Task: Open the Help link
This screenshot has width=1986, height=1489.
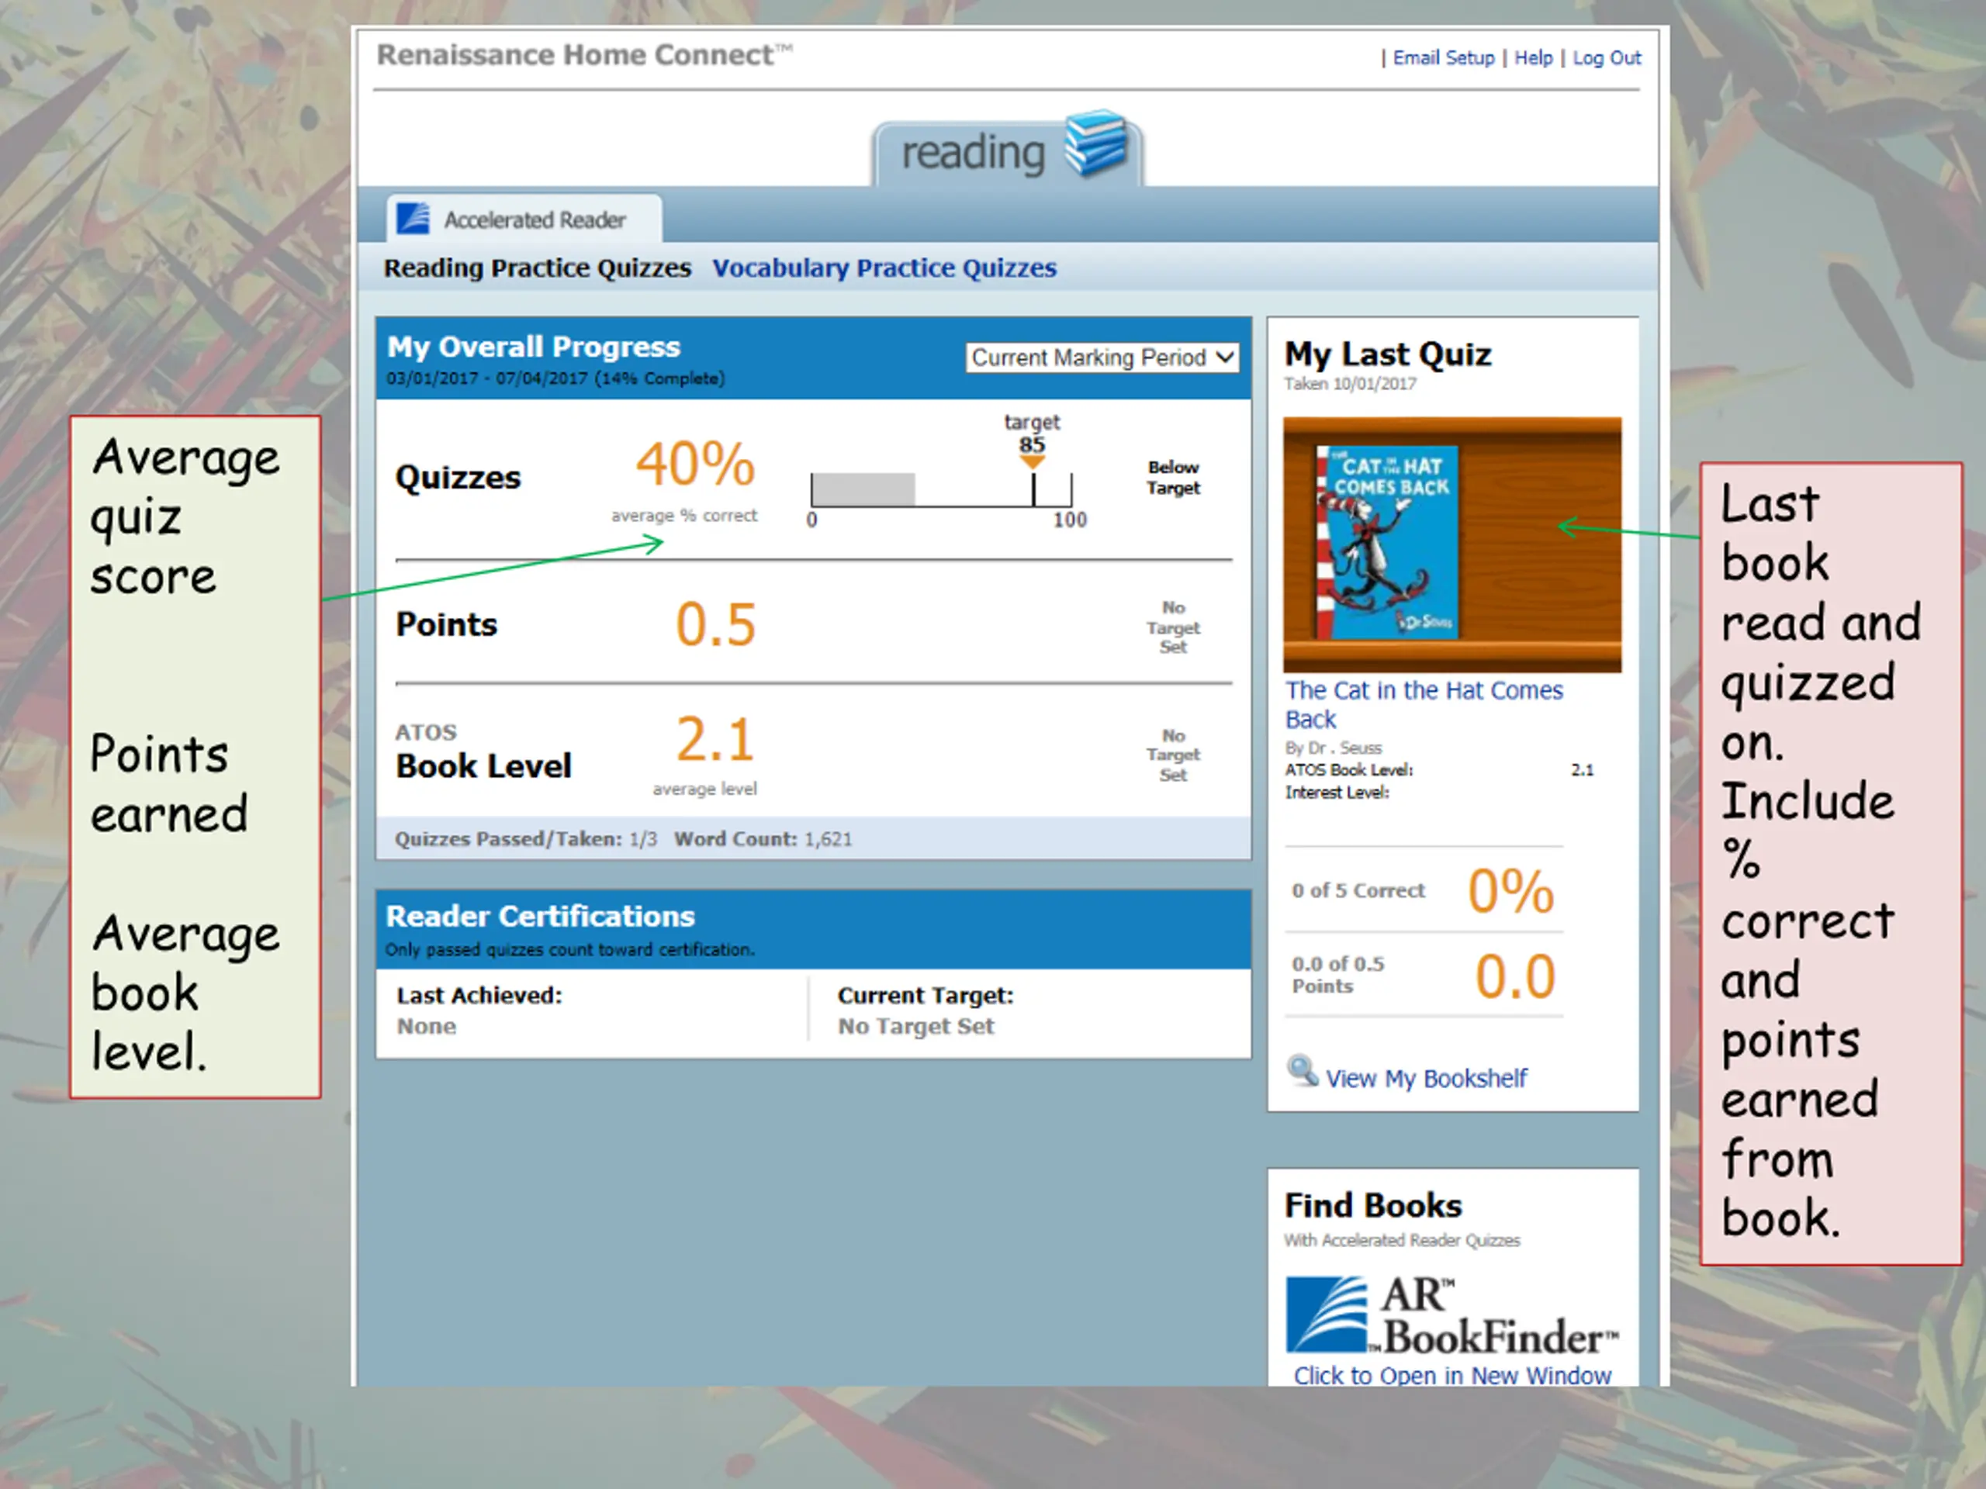Action: [x=1534, y=57]
